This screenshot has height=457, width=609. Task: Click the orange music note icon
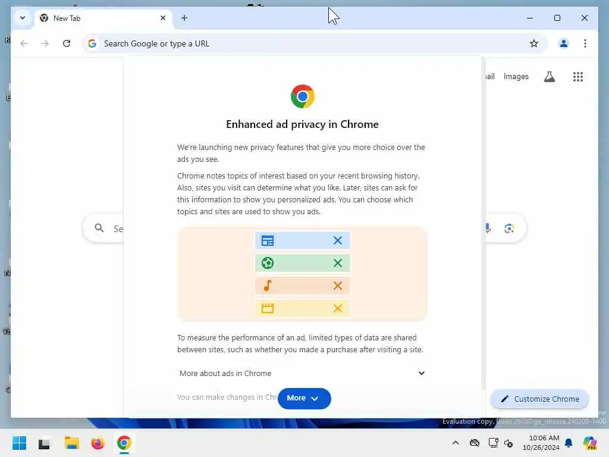pyautogui.click(x=267, y=286)
